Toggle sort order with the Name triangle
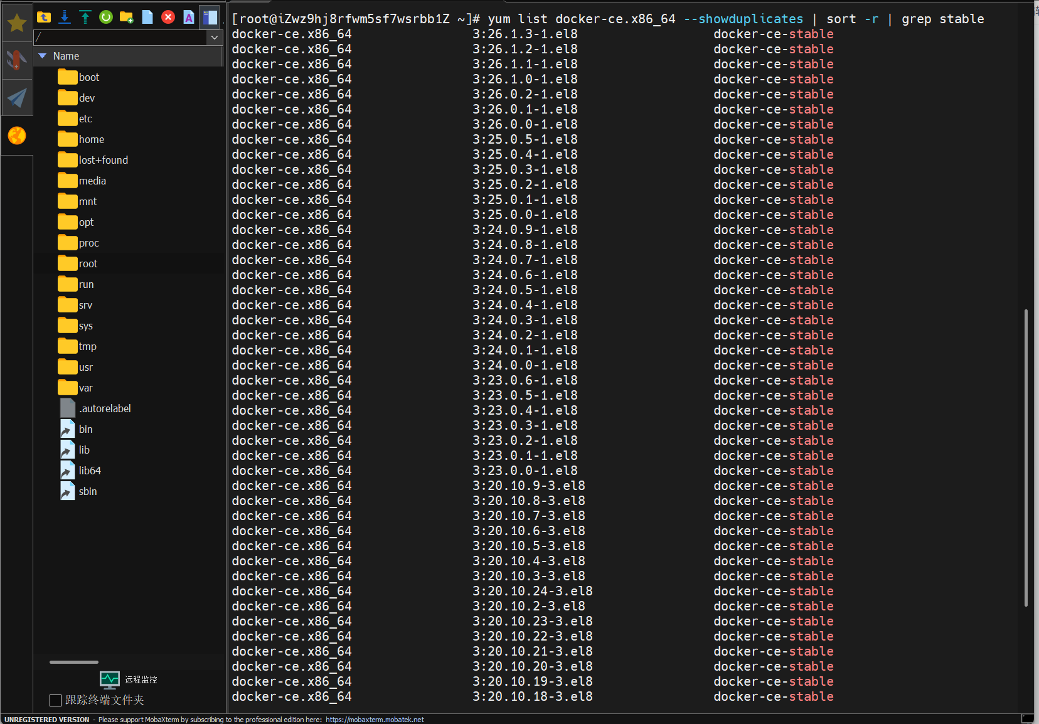Image resolution: width=1039 pixels, height=724 pixels. [x=43, y=56]
